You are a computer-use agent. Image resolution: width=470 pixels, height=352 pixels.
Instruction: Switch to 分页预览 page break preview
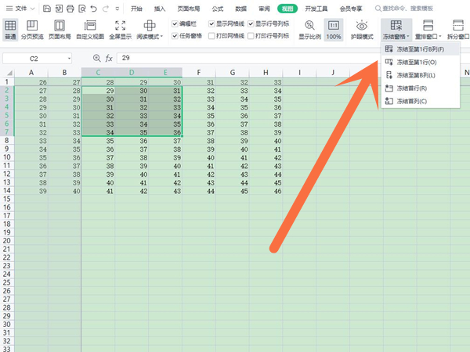pyautogui.click(x=33, y=30)
